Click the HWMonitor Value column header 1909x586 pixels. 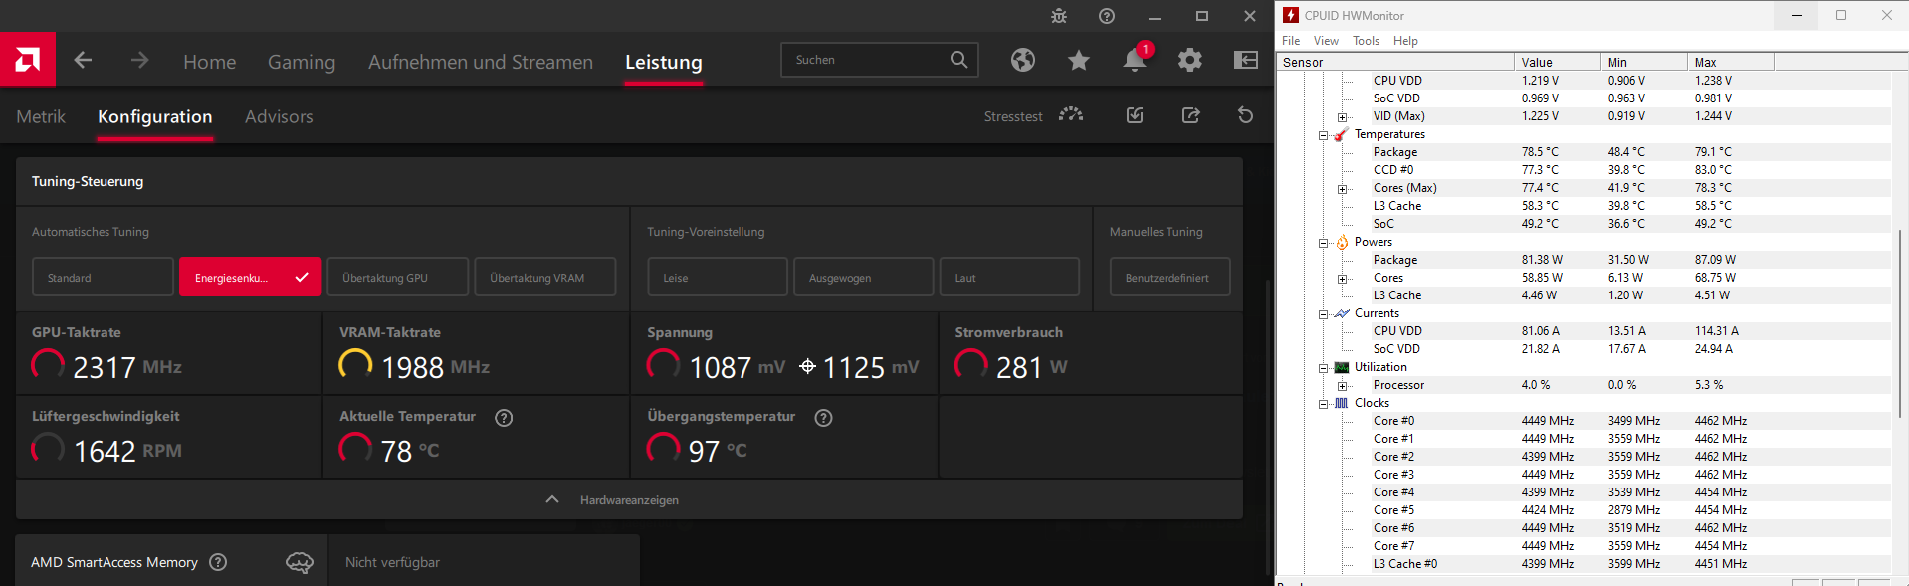[1558, 62]
